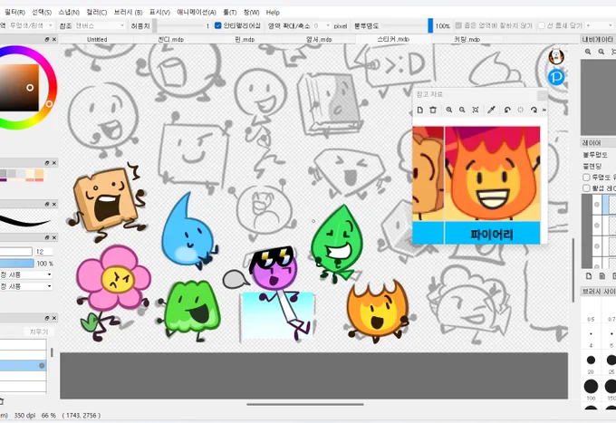The height and width of the screenshot is (423, 616).
Task: Zoom in the reference image
Action: [x=449, y=110]
